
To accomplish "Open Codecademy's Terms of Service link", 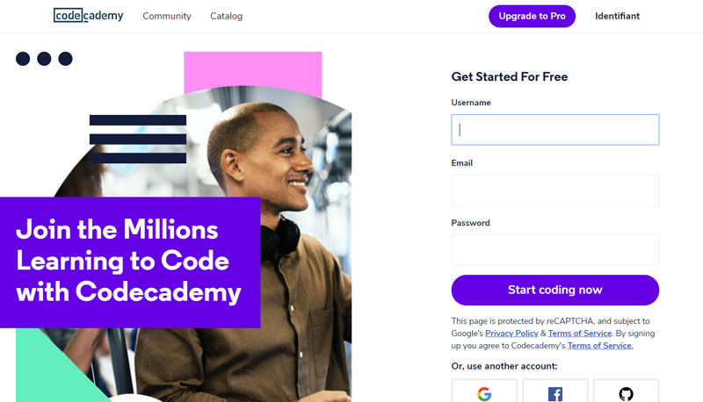I will click(600, 346).
